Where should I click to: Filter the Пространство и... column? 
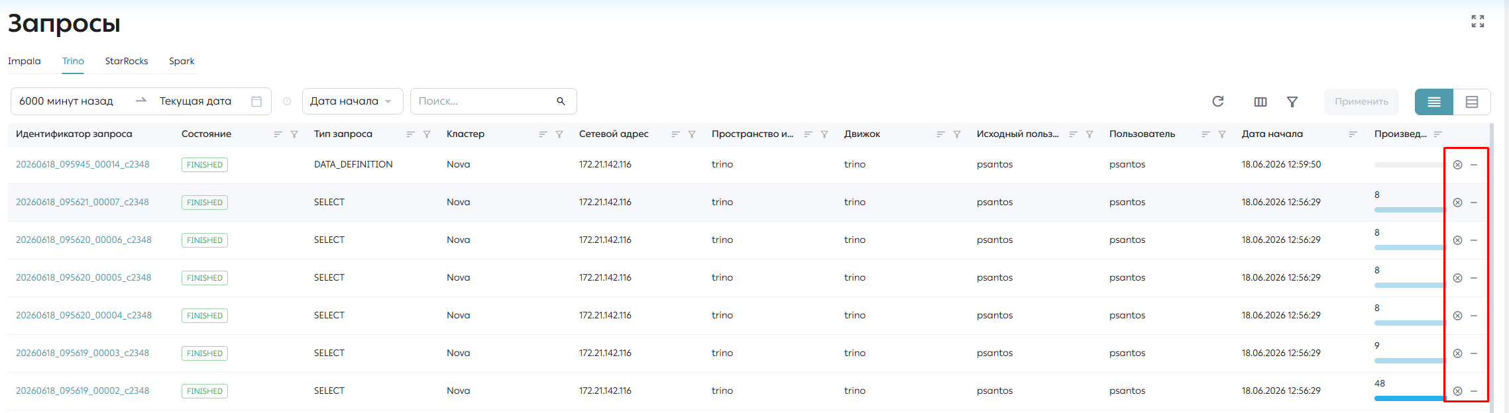click(x=824, y=134)
